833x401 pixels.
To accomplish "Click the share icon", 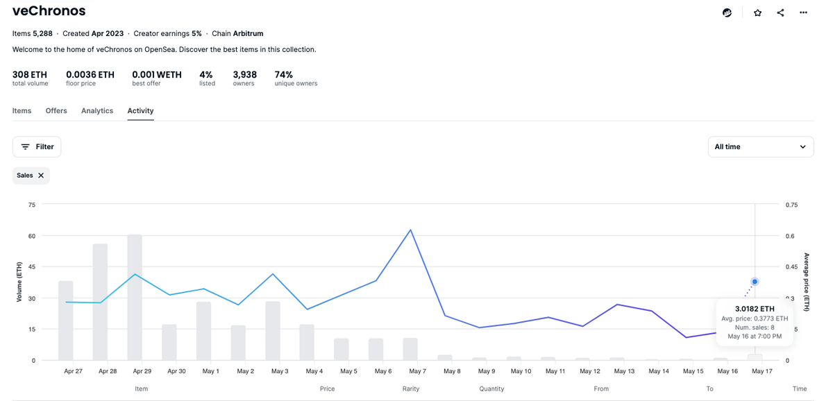I will coord(780,12).
